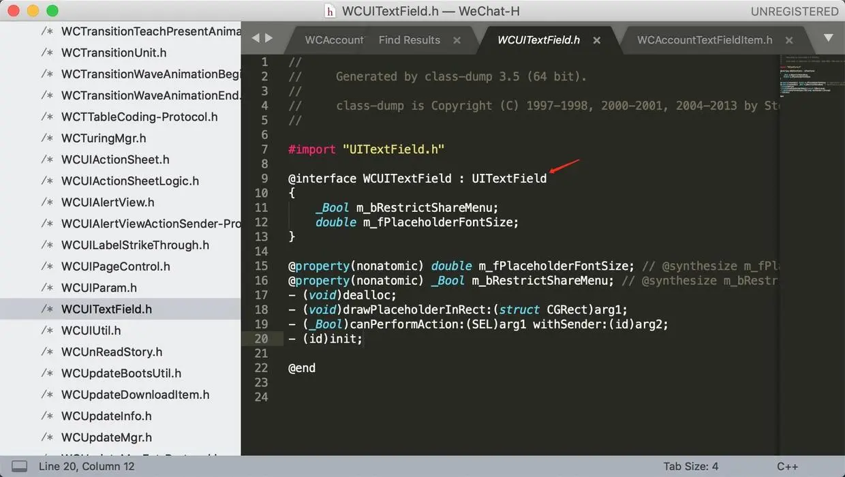
Task: Open WCUIAlertView.h file
Action: click(108, 202)
